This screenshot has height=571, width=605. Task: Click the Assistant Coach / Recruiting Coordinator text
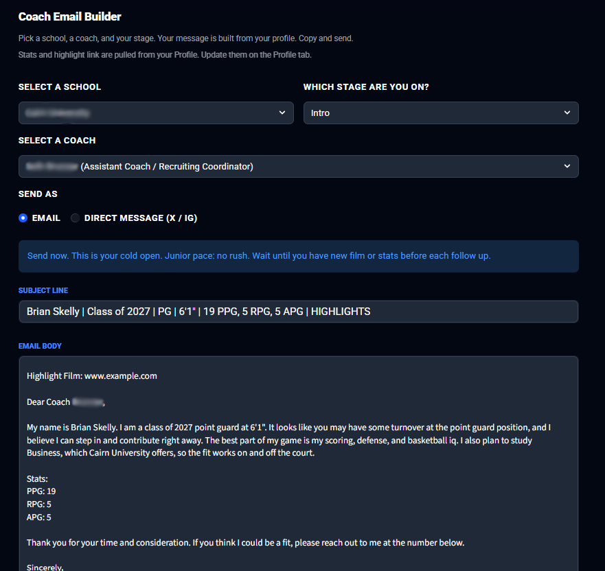click(167, 167)
